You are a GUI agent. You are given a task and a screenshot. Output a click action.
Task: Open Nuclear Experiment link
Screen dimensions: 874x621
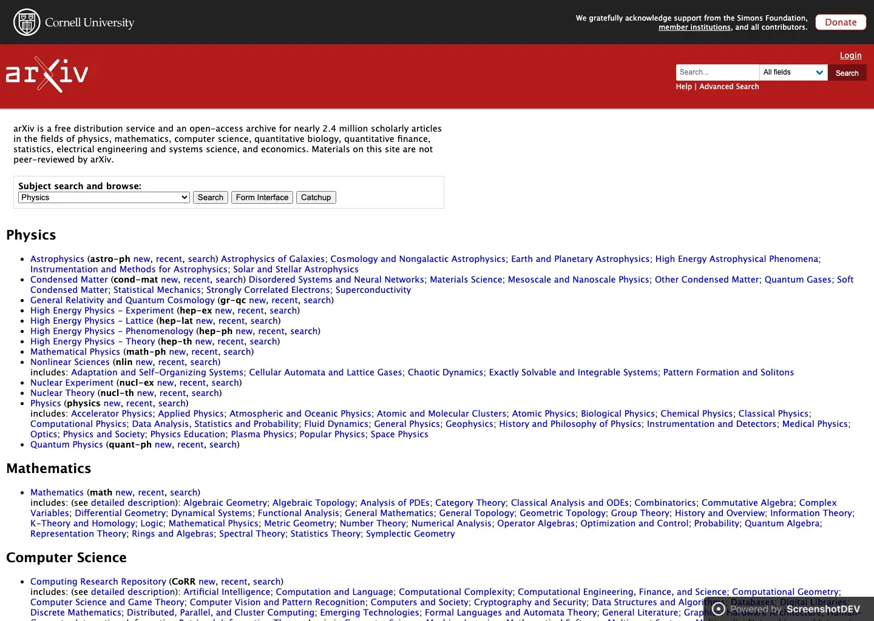(72, 383)
